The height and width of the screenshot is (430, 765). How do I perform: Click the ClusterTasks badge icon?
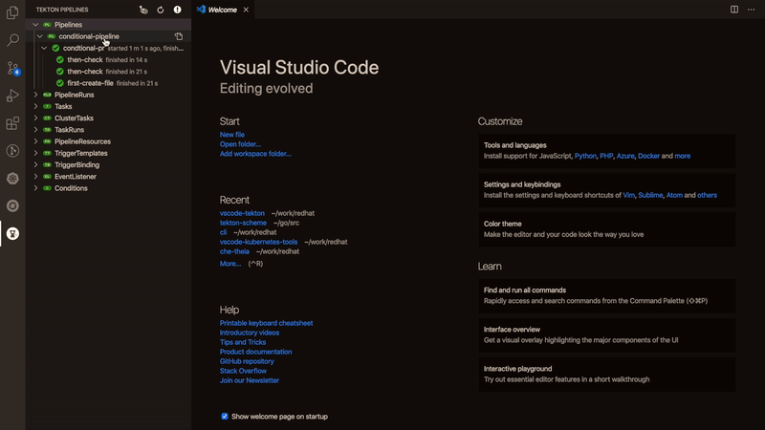(x=47, y=118)
